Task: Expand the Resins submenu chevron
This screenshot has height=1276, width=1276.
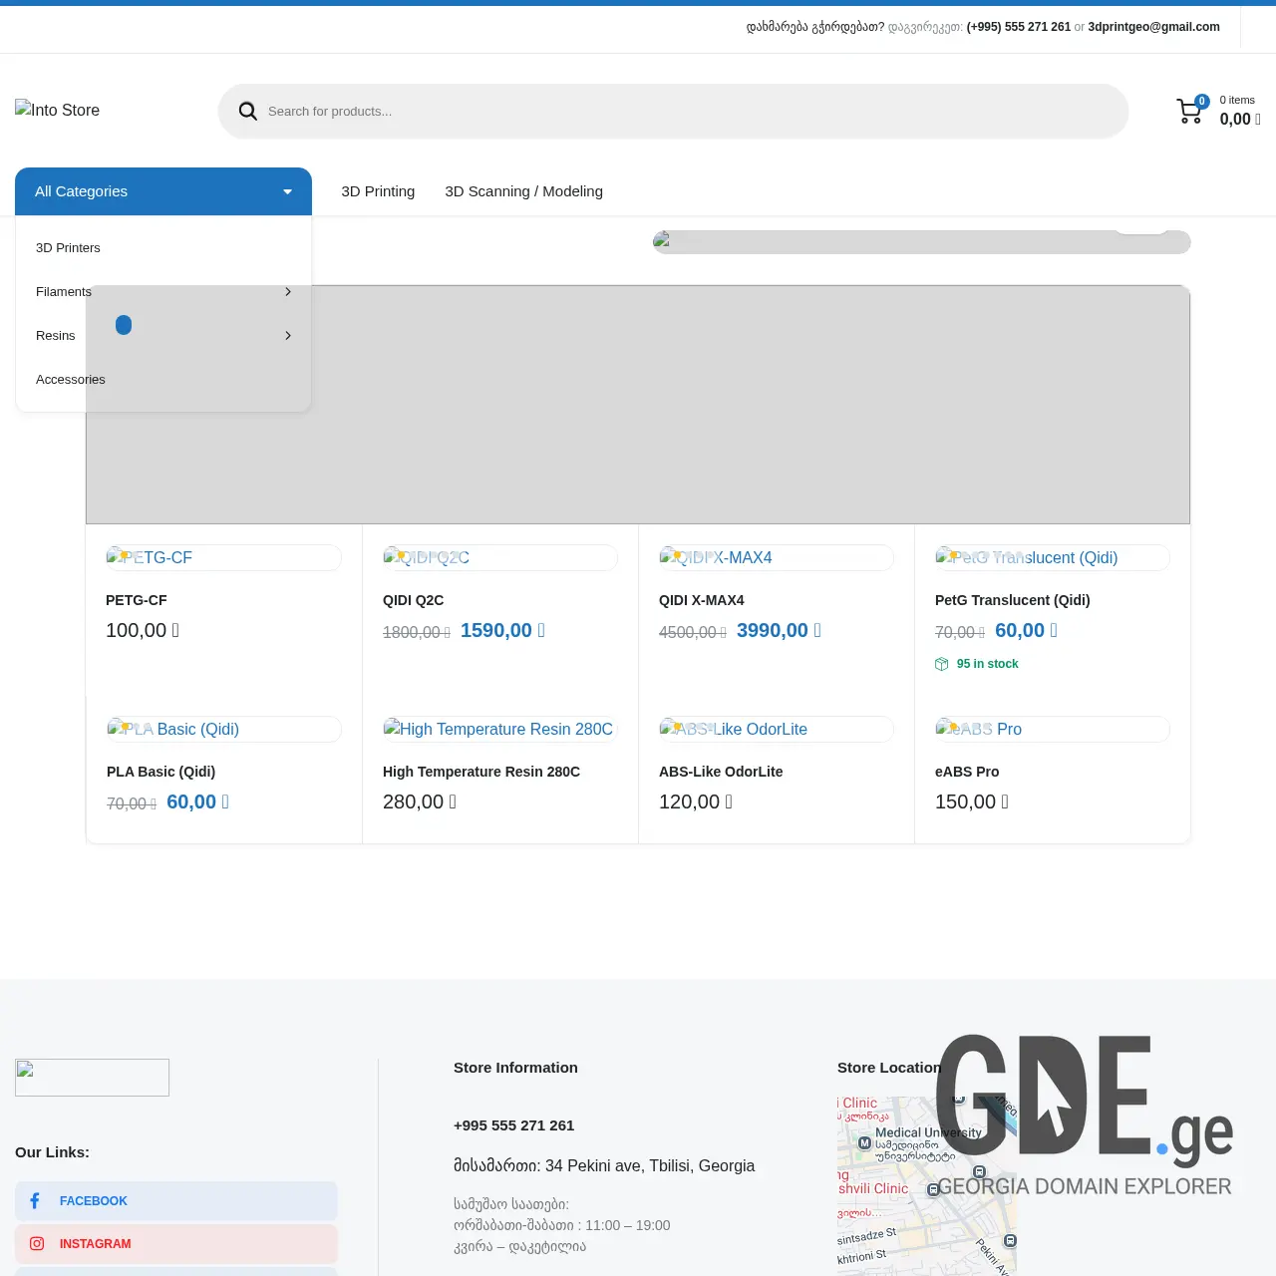Action: tap(287, 335)
